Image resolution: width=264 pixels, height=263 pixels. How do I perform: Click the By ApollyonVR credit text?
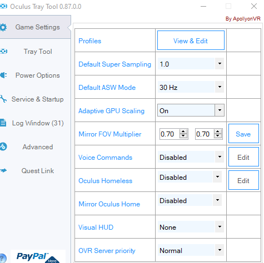[243, 19]
